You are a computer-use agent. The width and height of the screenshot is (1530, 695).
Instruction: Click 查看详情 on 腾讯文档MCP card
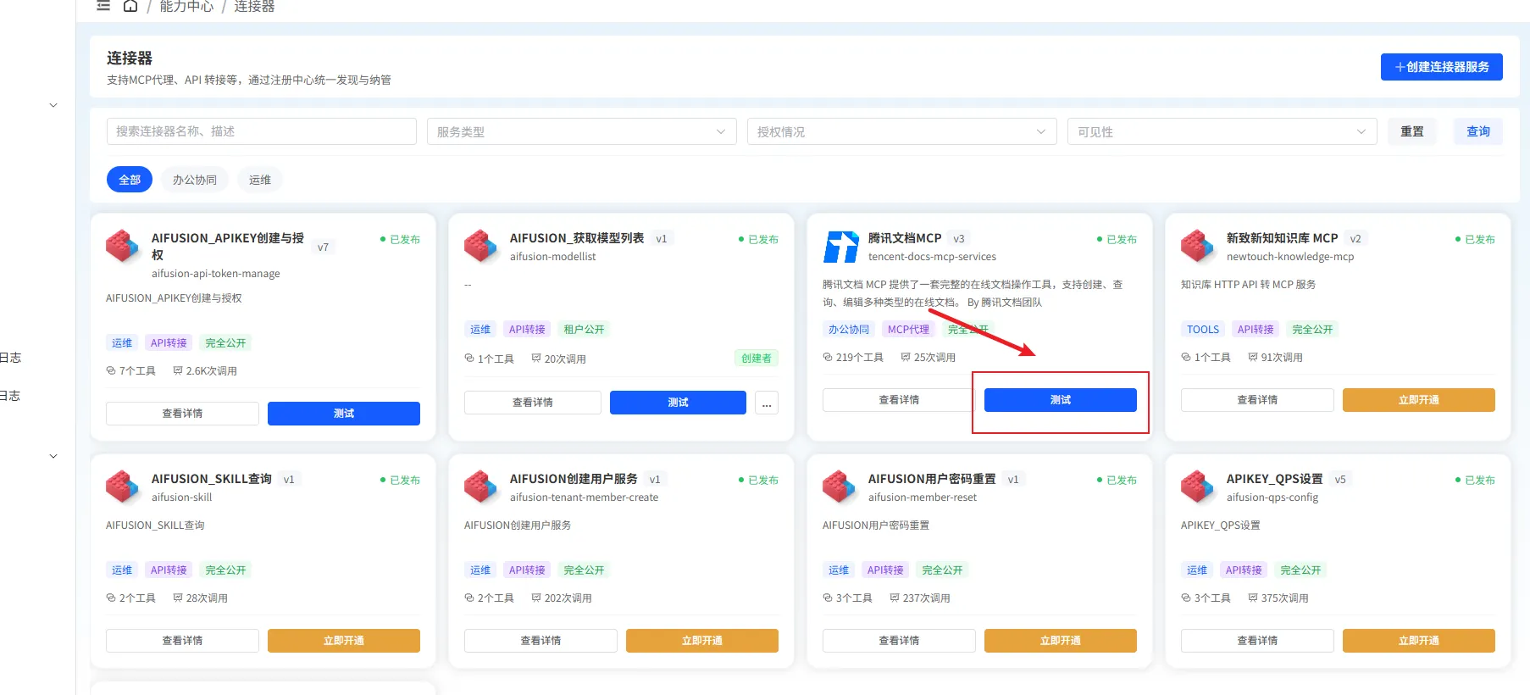click(899, 400)
